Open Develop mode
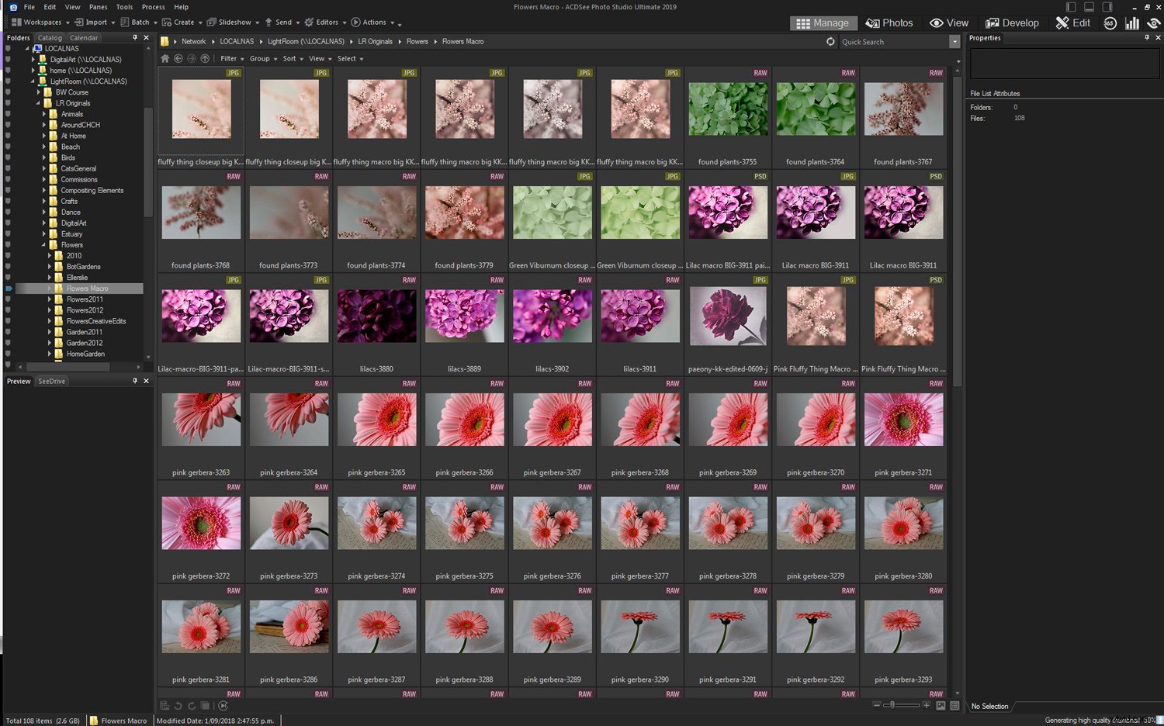 [1012, 22]
